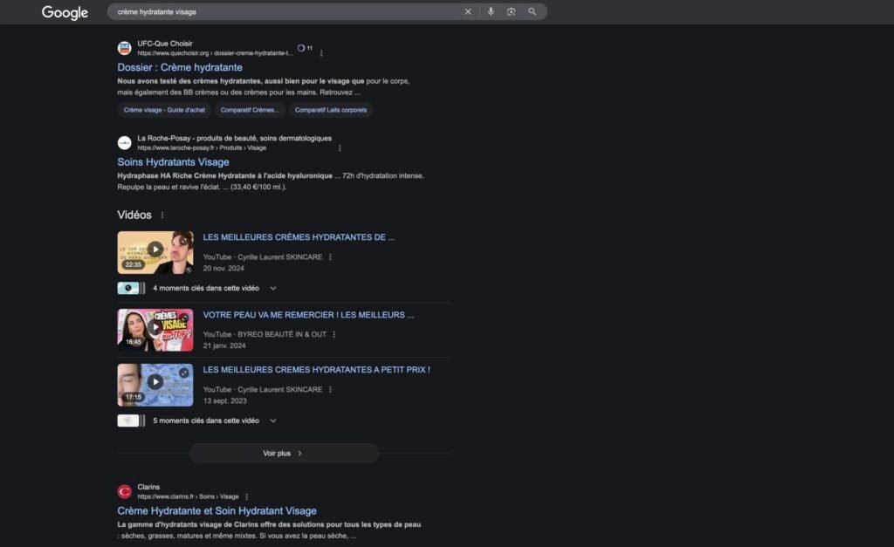Viewport: 894px width, 547px height.
Task: Open options menu next to Vidéos heading
Action: (x=162, y=215)
